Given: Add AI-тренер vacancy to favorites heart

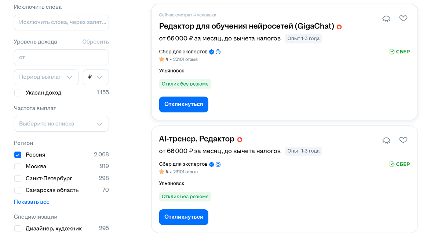Looking at the screenshot, I should pyautogui.click(x=403, y=140).
